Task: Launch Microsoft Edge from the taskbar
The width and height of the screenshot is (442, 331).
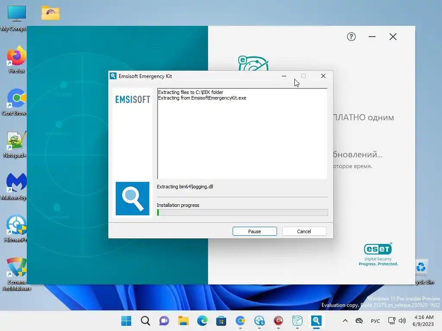Action: pos(202,321)
